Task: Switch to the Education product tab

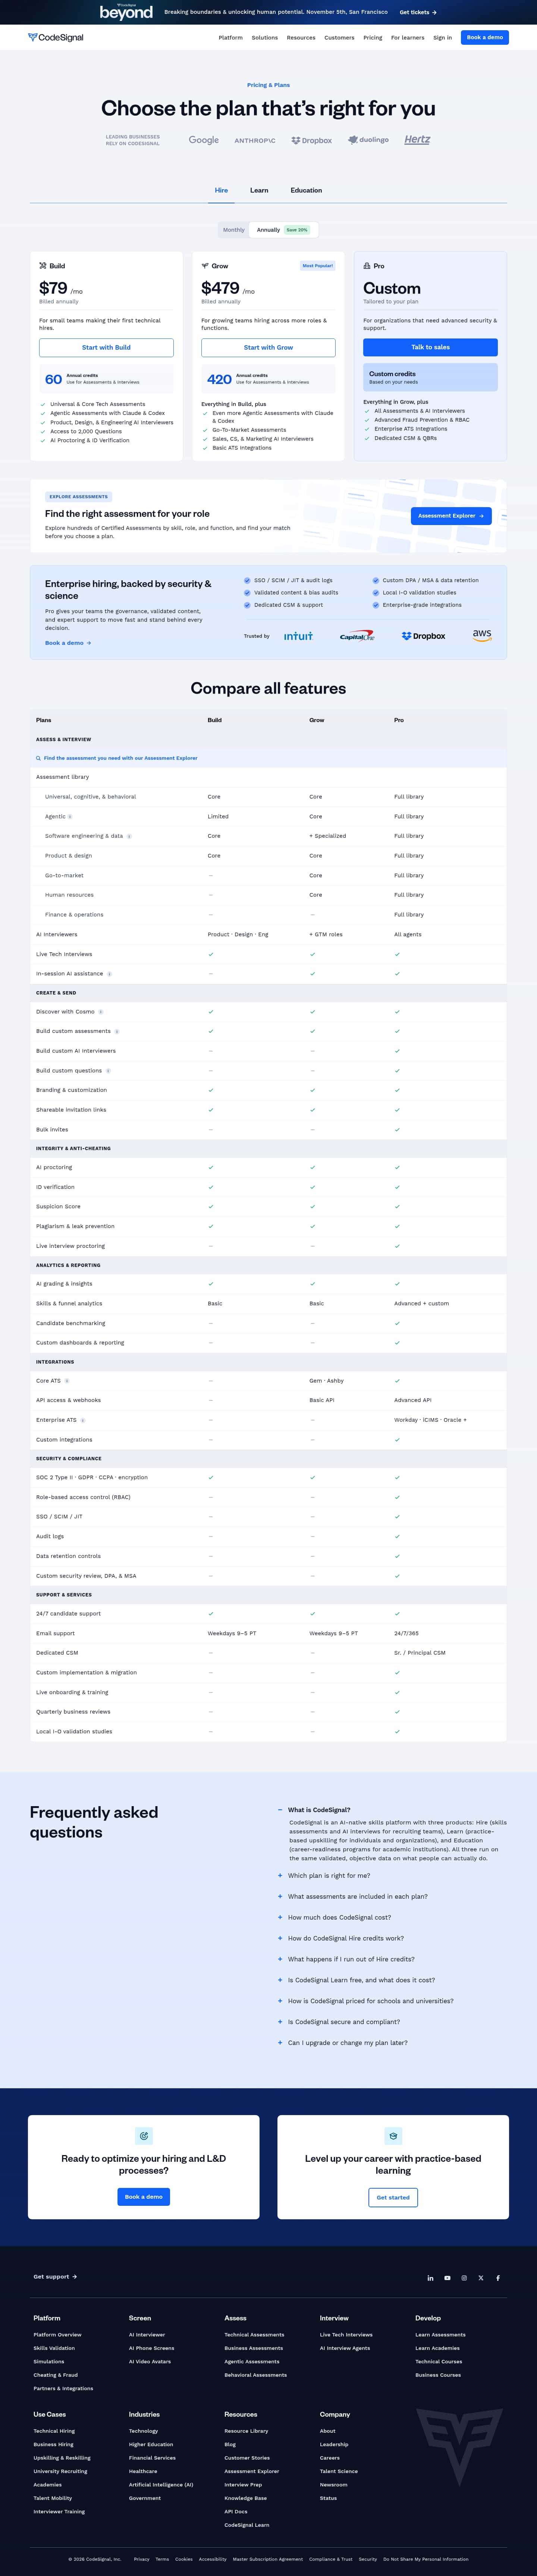Action: click(x=306, y=190)
